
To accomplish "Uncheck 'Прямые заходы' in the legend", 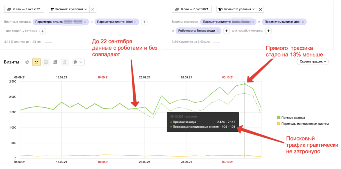I will (278, 118).
